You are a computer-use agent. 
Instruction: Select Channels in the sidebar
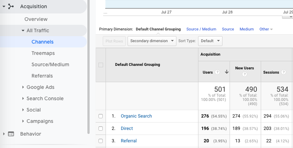point(43,42)
